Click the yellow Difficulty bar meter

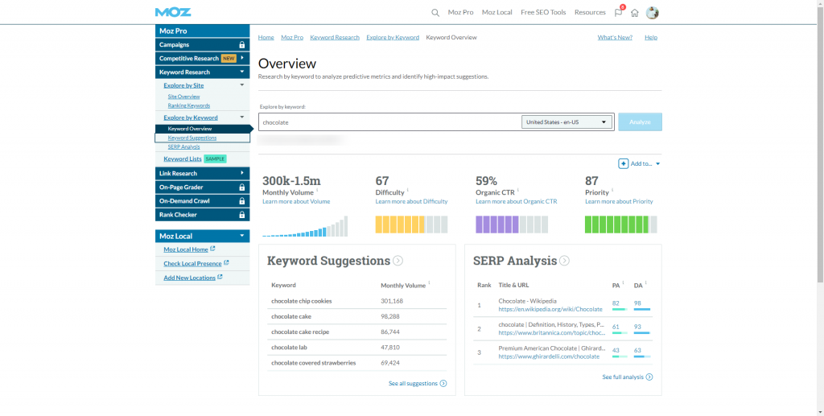(411, 224)
